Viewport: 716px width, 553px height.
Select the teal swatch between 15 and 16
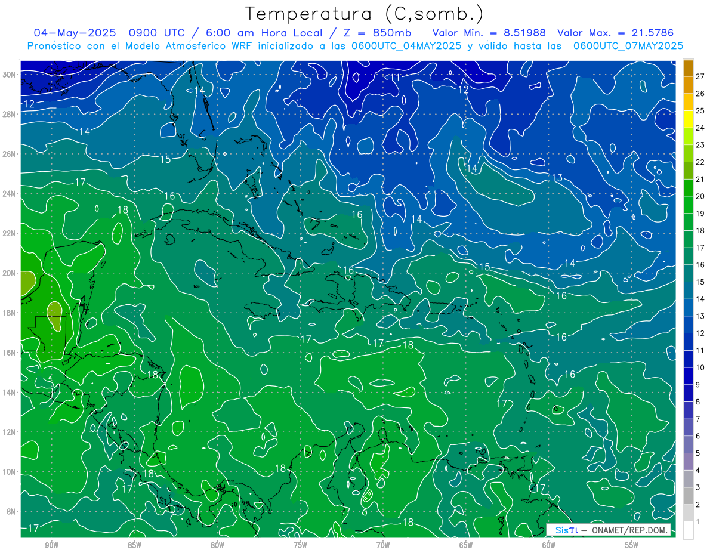point(688,273)
